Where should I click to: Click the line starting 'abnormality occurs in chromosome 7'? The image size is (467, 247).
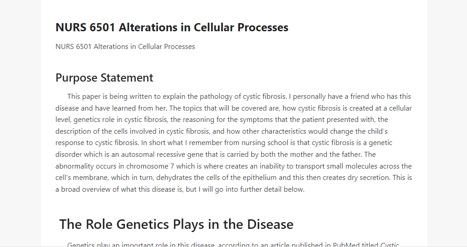tap(233, 166)
